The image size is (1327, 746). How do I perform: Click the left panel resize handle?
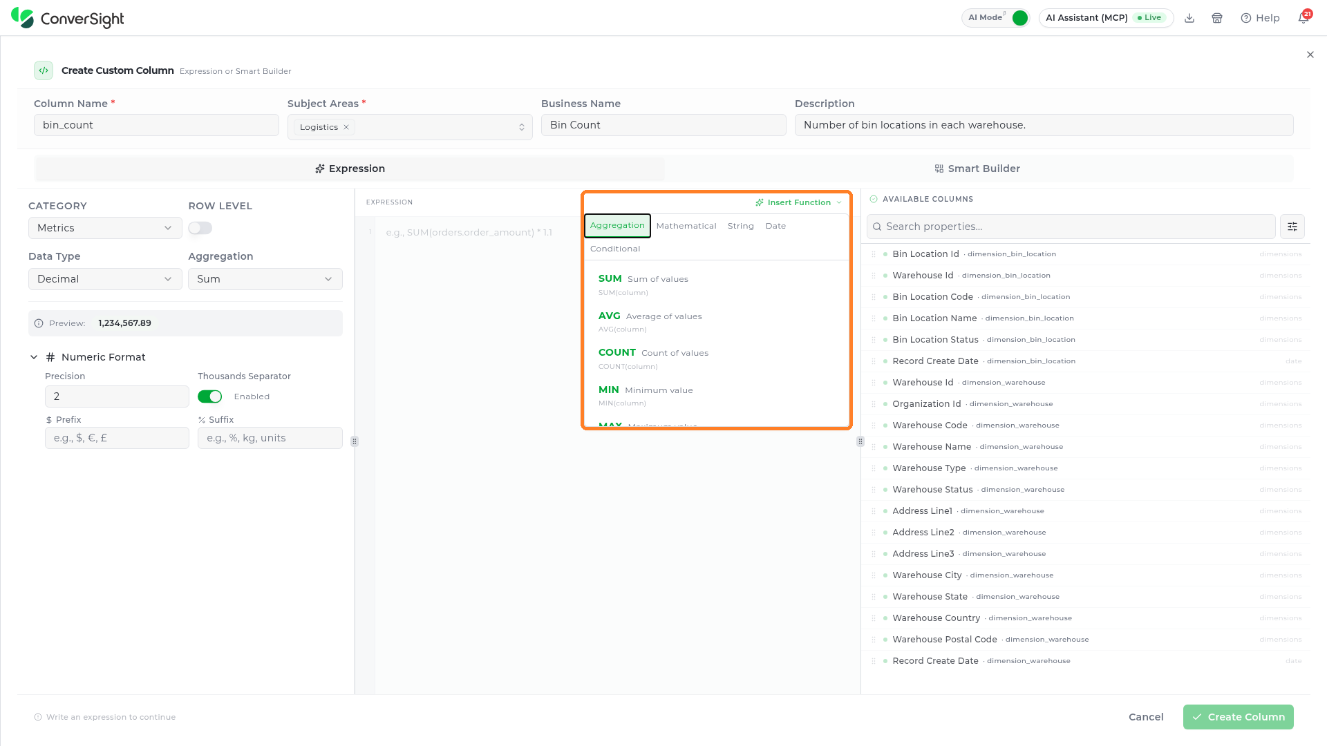(x=355, y=441)
